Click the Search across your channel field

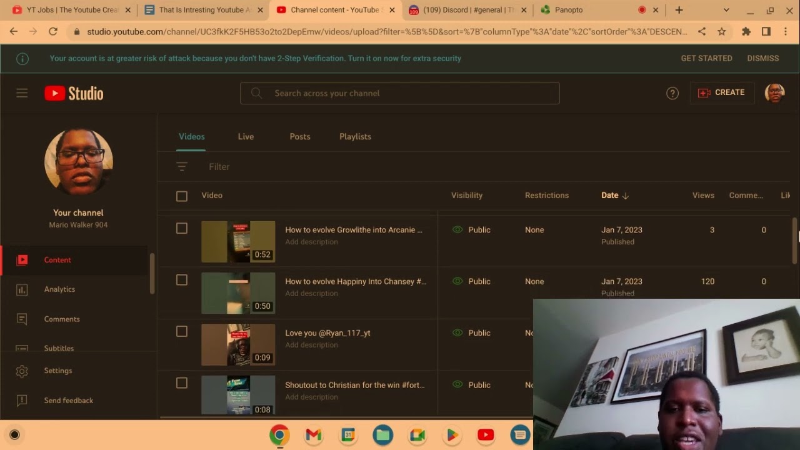(400, 93)
